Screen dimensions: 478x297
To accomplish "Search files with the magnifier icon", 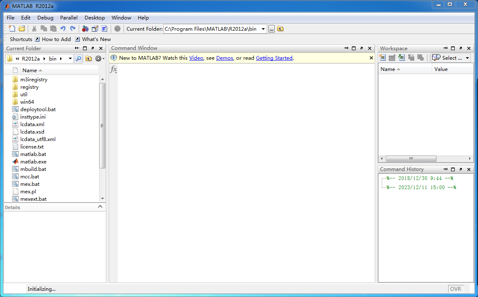I will click(78, 58).
